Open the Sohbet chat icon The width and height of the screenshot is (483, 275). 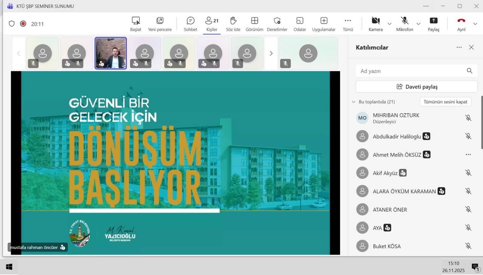tap(190, 21)
